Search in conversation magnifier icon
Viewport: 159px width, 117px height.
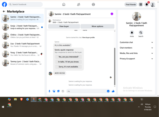point(141,33)
